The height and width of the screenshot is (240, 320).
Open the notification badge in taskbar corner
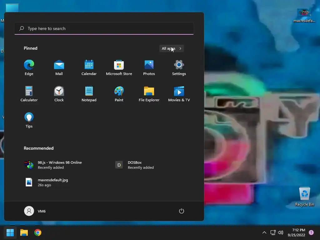click(x=311, y=232)
